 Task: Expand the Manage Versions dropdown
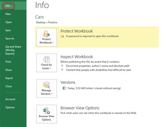(x=46, y=88)
